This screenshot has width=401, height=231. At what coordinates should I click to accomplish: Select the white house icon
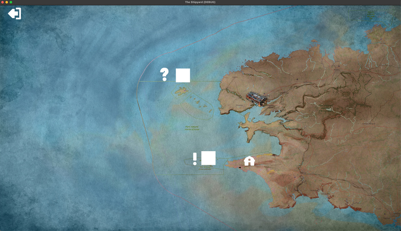point(249,161)
